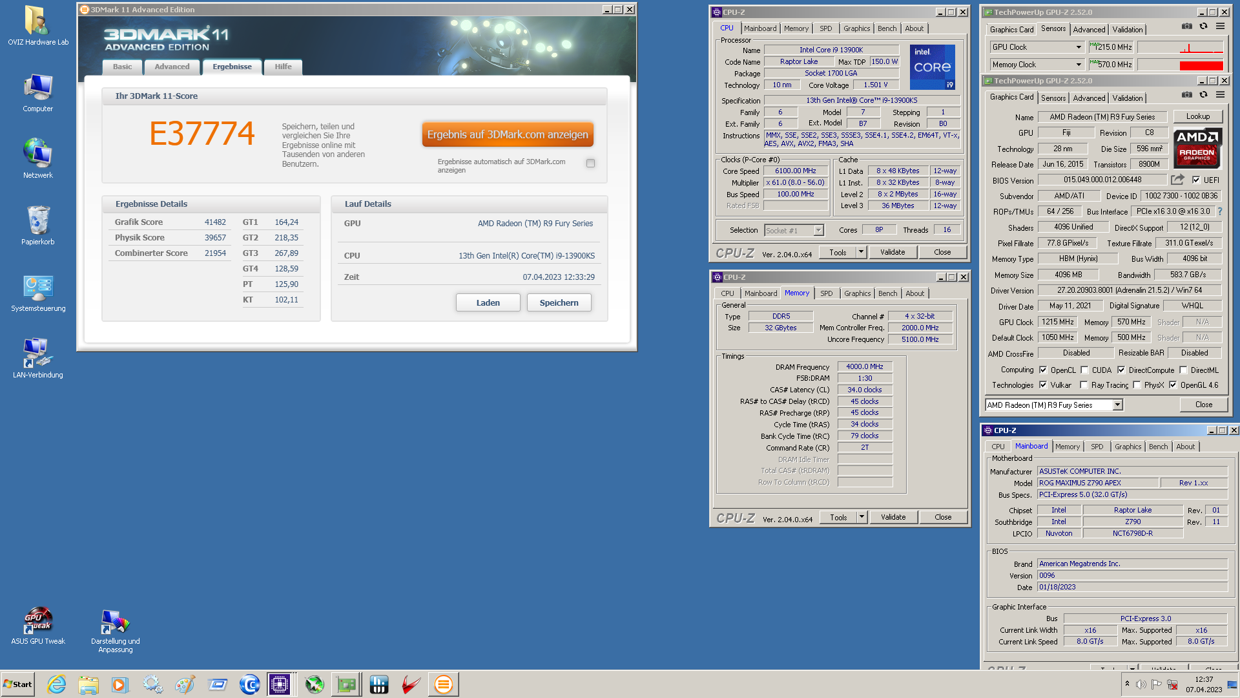Refresh the GPU-Z Sensors window

coord(1203,26)
